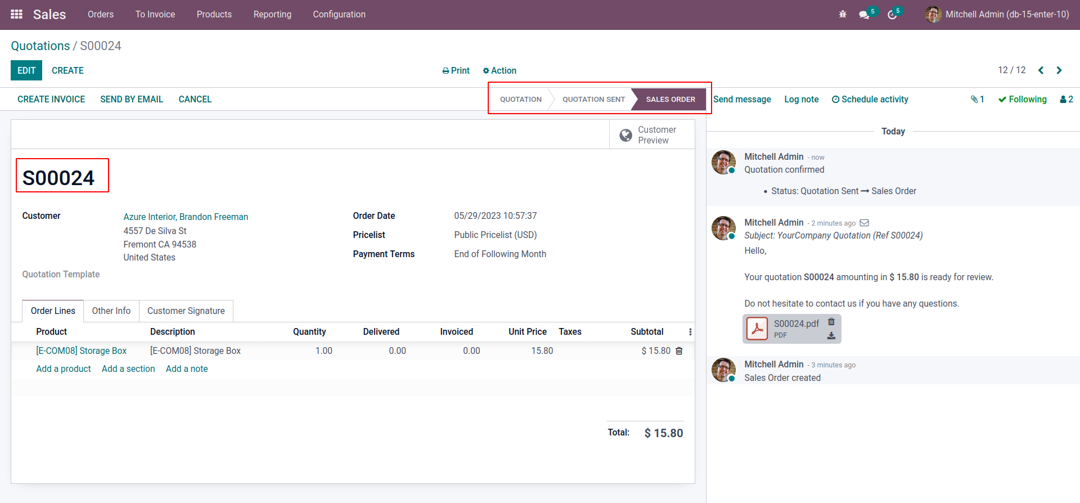Click the Subtotal column header

[647, 332]
